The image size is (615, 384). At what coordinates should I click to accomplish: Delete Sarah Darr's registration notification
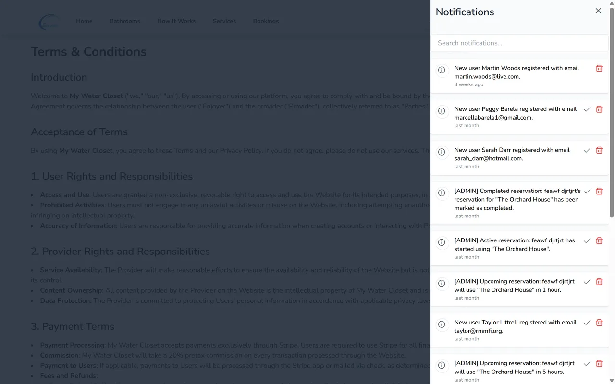coord(599,150)
